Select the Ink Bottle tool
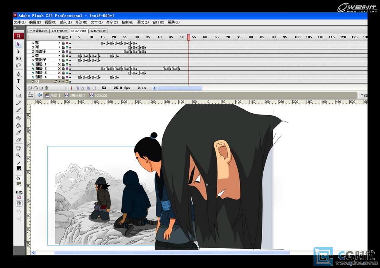Image resolution: width=380 pixels, height=268 pixels. coord(18,118)
